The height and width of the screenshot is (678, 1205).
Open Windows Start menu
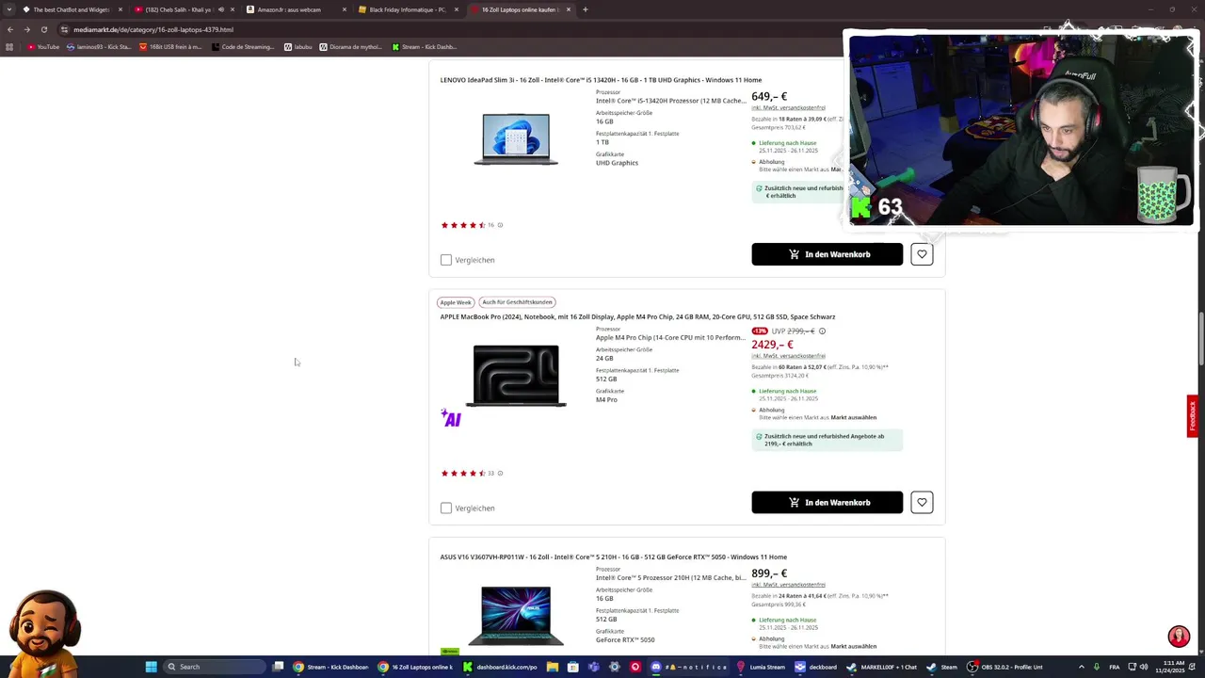coord(151,667)
